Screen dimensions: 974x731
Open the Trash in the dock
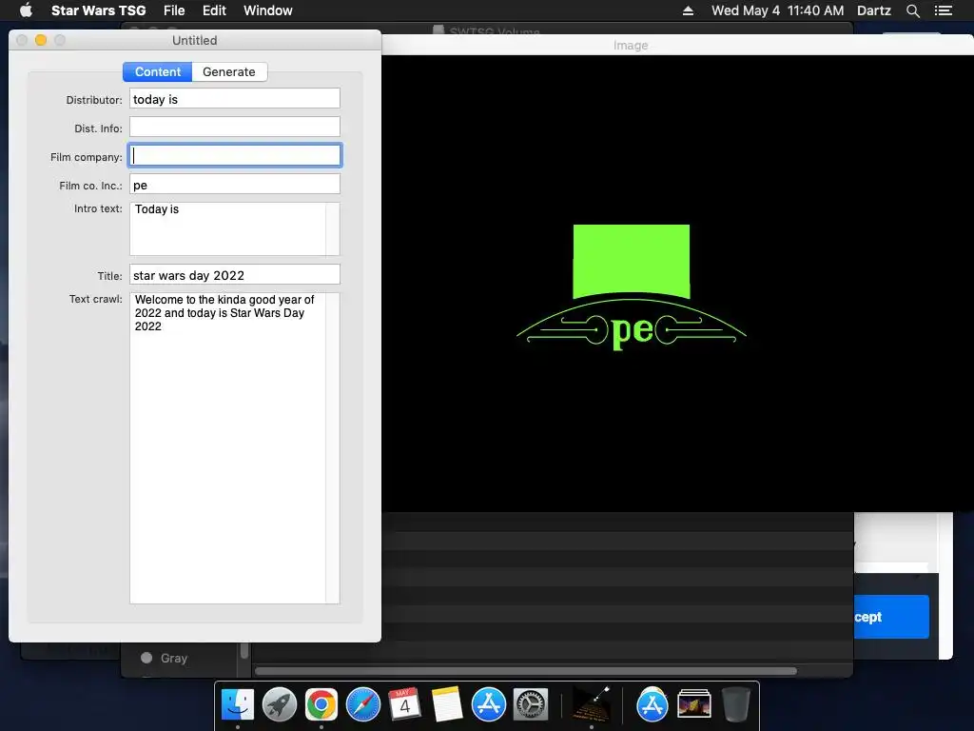pyautogui.click(x=735, y=705)
